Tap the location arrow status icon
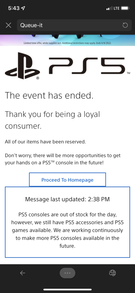The height and width of the screenshot is (293, 135). pyautogui.click(x=24, y=8)
